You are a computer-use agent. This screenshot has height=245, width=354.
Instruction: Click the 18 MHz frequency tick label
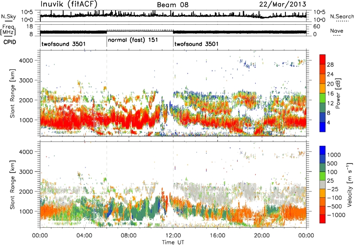tap(30, 27)
